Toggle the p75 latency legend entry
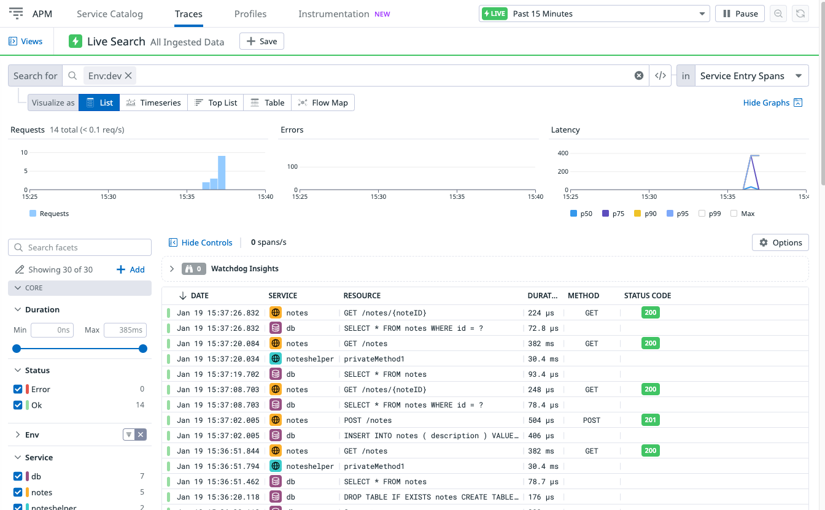This screenshot has height=510, width=825. tap(613, 214)
